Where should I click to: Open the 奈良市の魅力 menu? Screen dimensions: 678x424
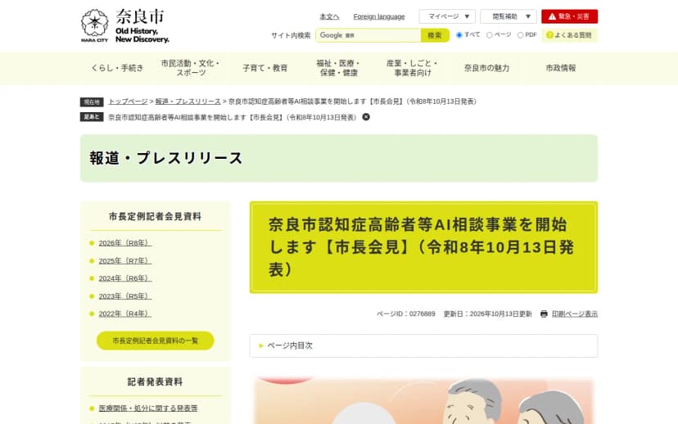[x=486, y=68]
